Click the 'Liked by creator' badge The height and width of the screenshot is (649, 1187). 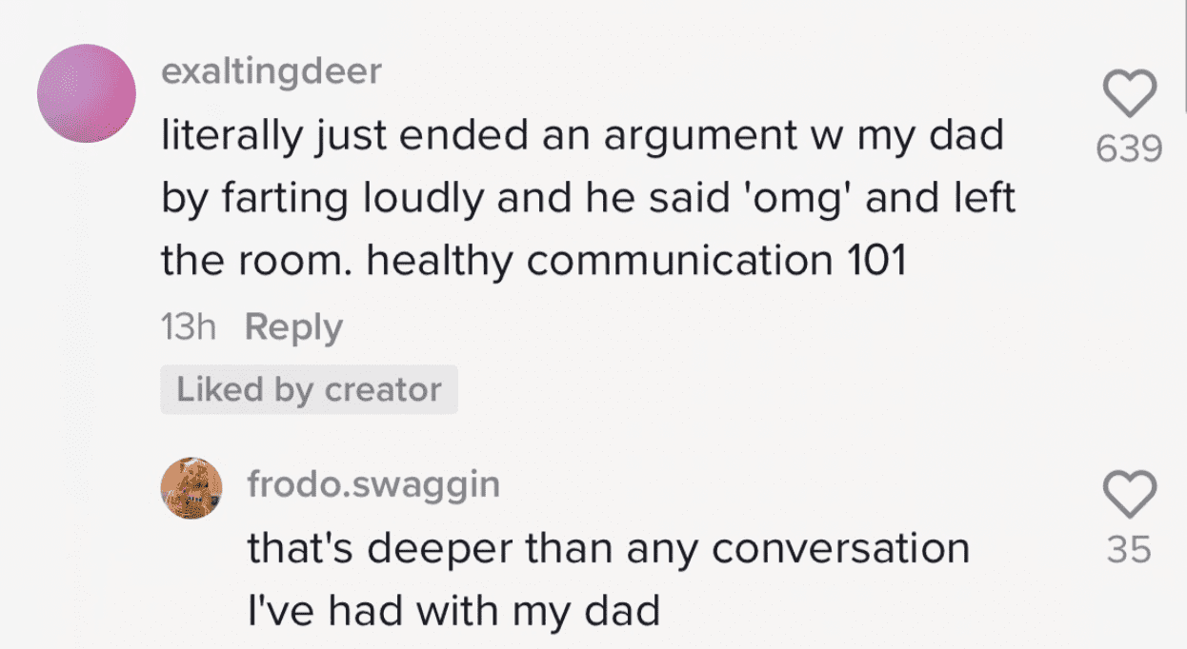(x=309, y=390)
